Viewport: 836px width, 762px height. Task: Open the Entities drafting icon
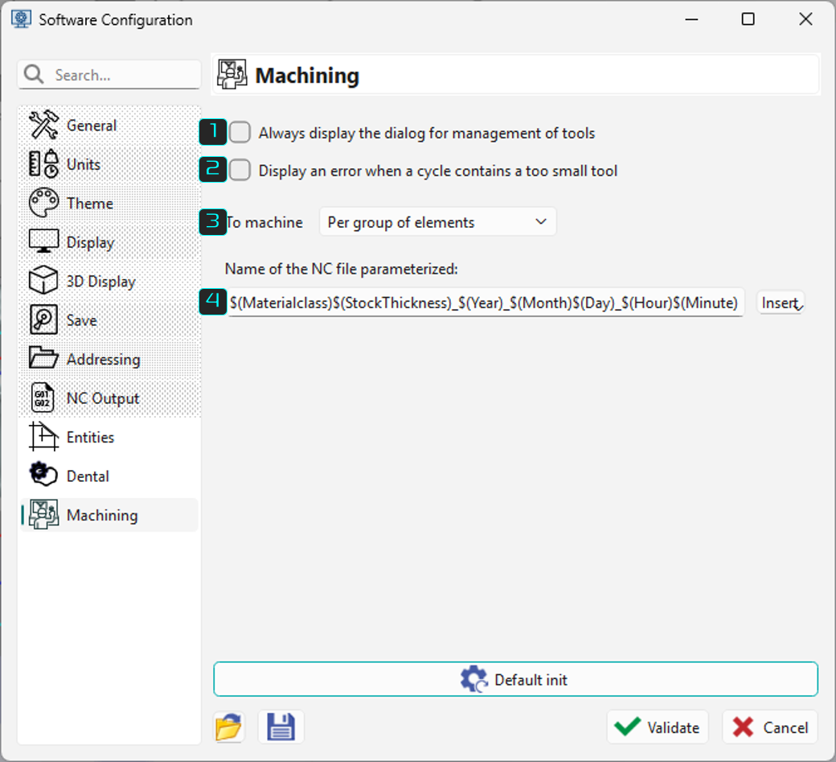coord(43,436)
